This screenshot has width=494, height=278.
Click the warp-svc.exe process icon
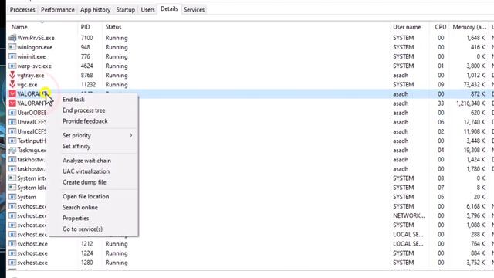[x=12, y=66]
